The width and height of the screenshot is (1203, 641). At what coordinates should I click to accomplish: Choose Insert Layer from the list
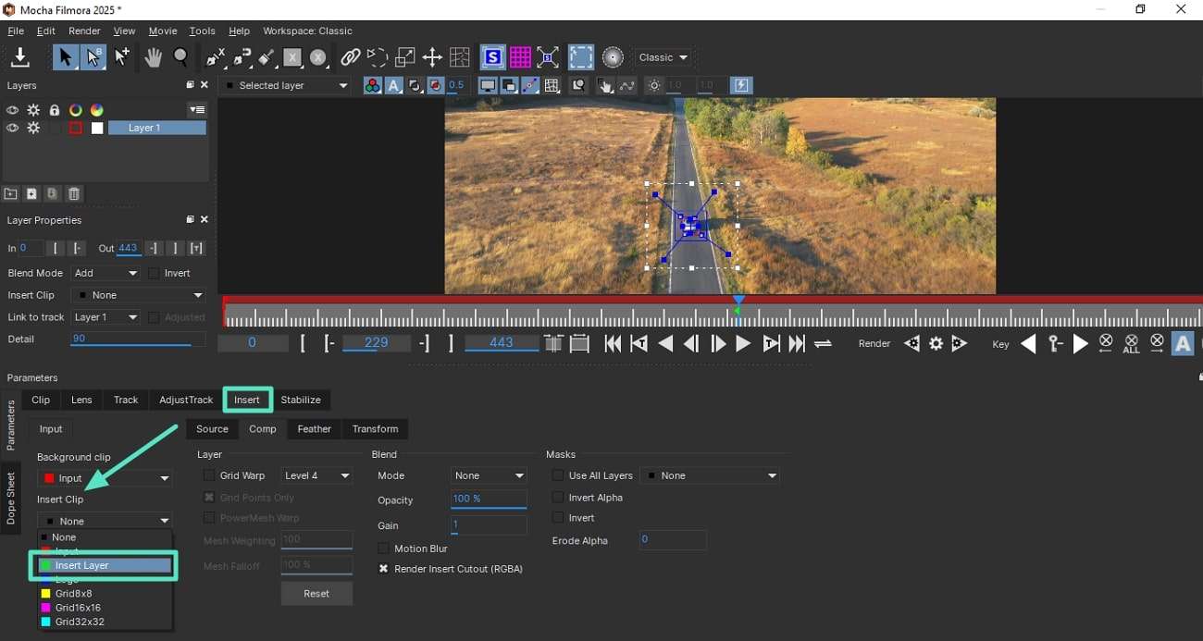tap(105, 565)
